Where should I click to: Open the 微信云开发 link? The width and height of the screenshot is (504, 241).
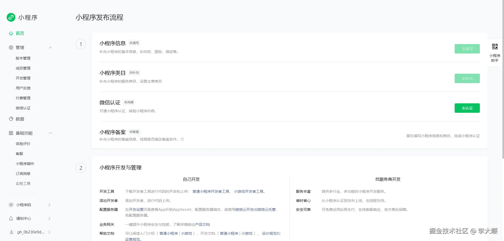244,210
